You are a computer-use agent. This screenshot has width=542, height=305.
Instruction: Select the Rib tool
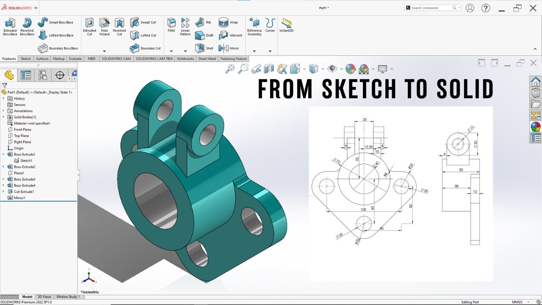click(203, 22)
